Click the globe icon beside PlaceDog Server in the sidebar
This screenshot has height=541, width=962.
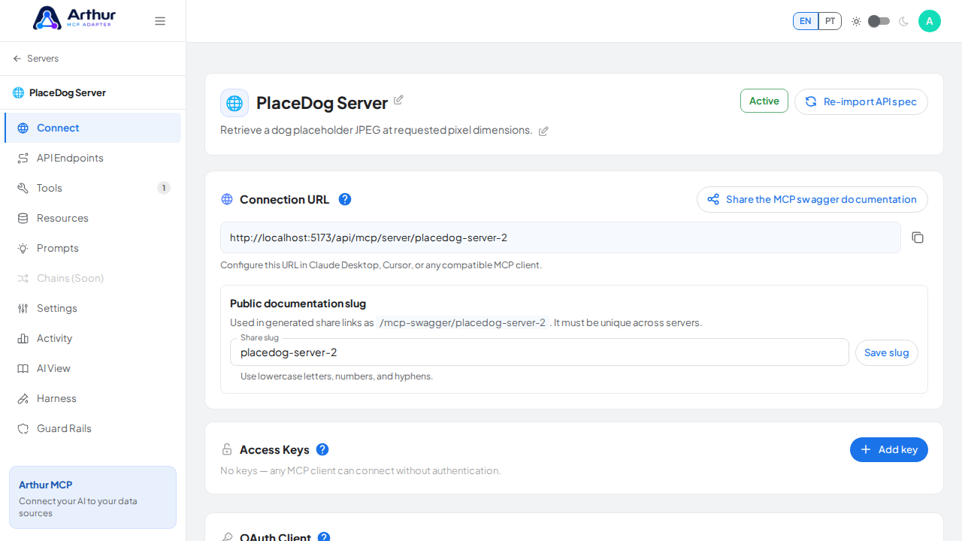tap(19, 93)
